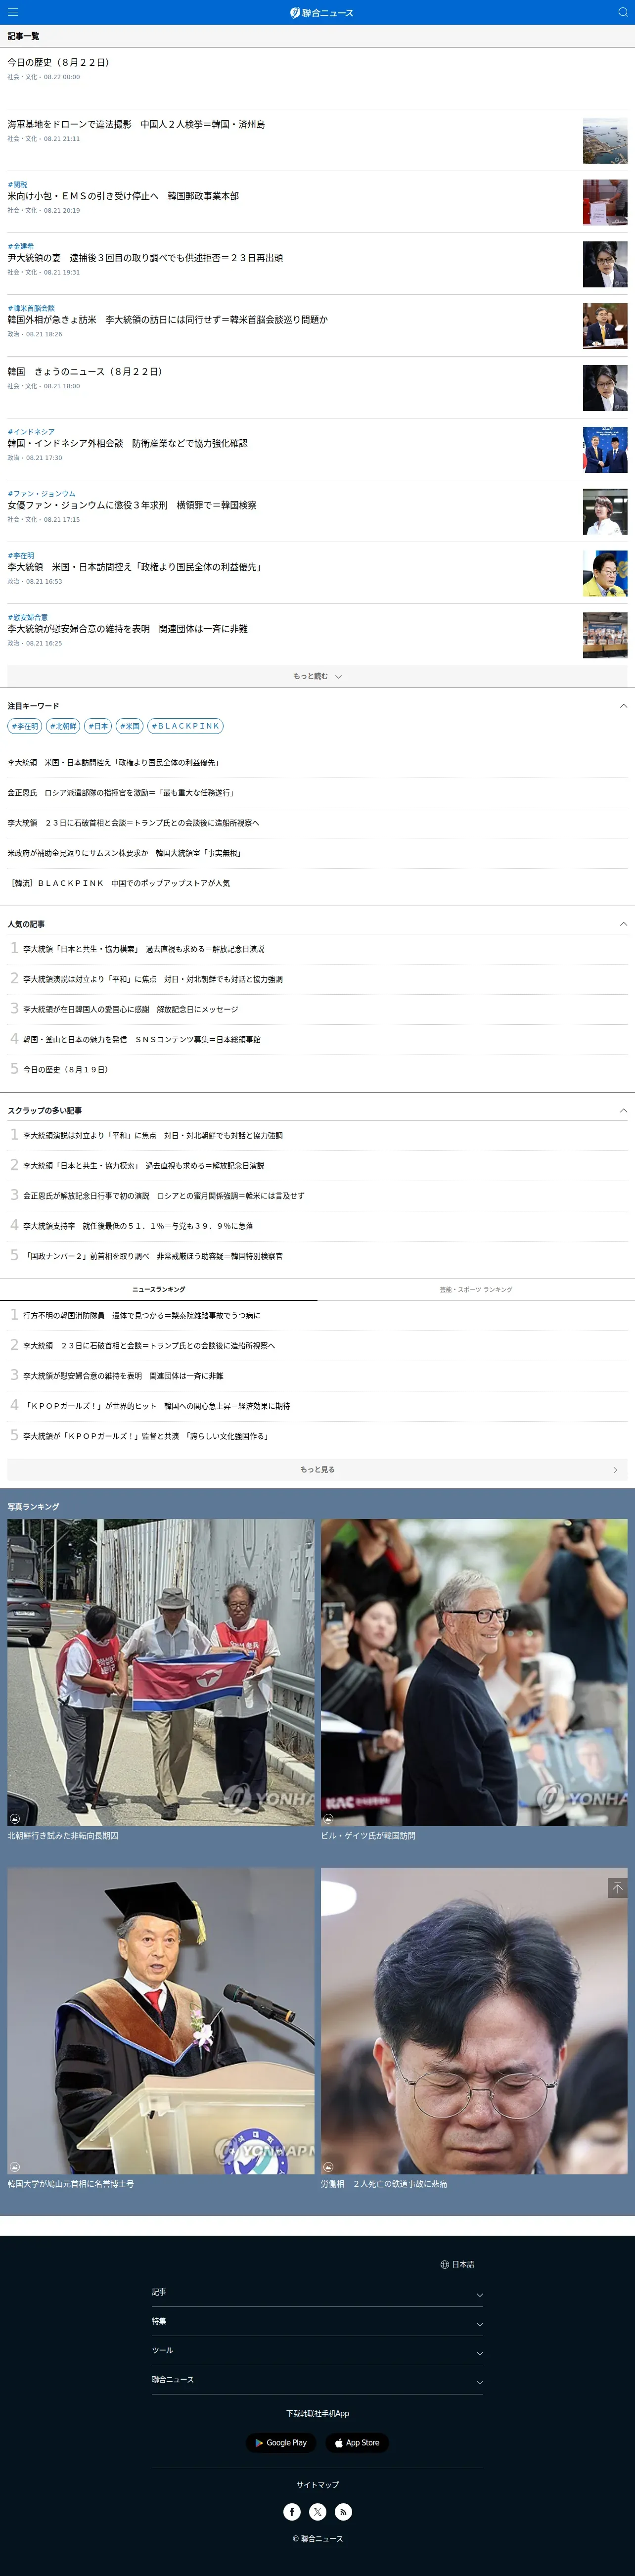Click the 聯合ニュース header logo

[321, 12]
